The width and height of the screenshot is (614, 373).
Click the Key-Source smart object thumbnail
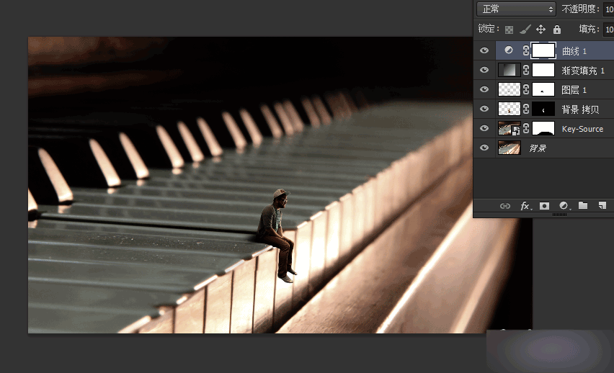509,128
